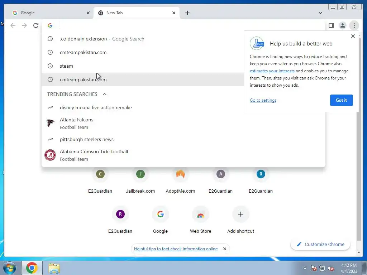Open 'Helpful tips to fact check information online'
This screenshot has width=367, height=275.
tap(176, 249)
